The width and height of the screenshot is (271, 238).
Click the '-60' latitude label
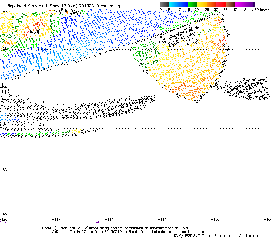[3, 215]
